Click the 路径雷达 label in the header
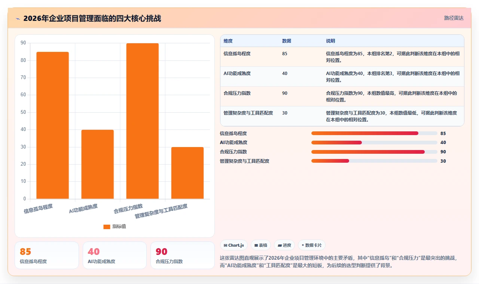 pyautogui.click(x=454, y=18)
